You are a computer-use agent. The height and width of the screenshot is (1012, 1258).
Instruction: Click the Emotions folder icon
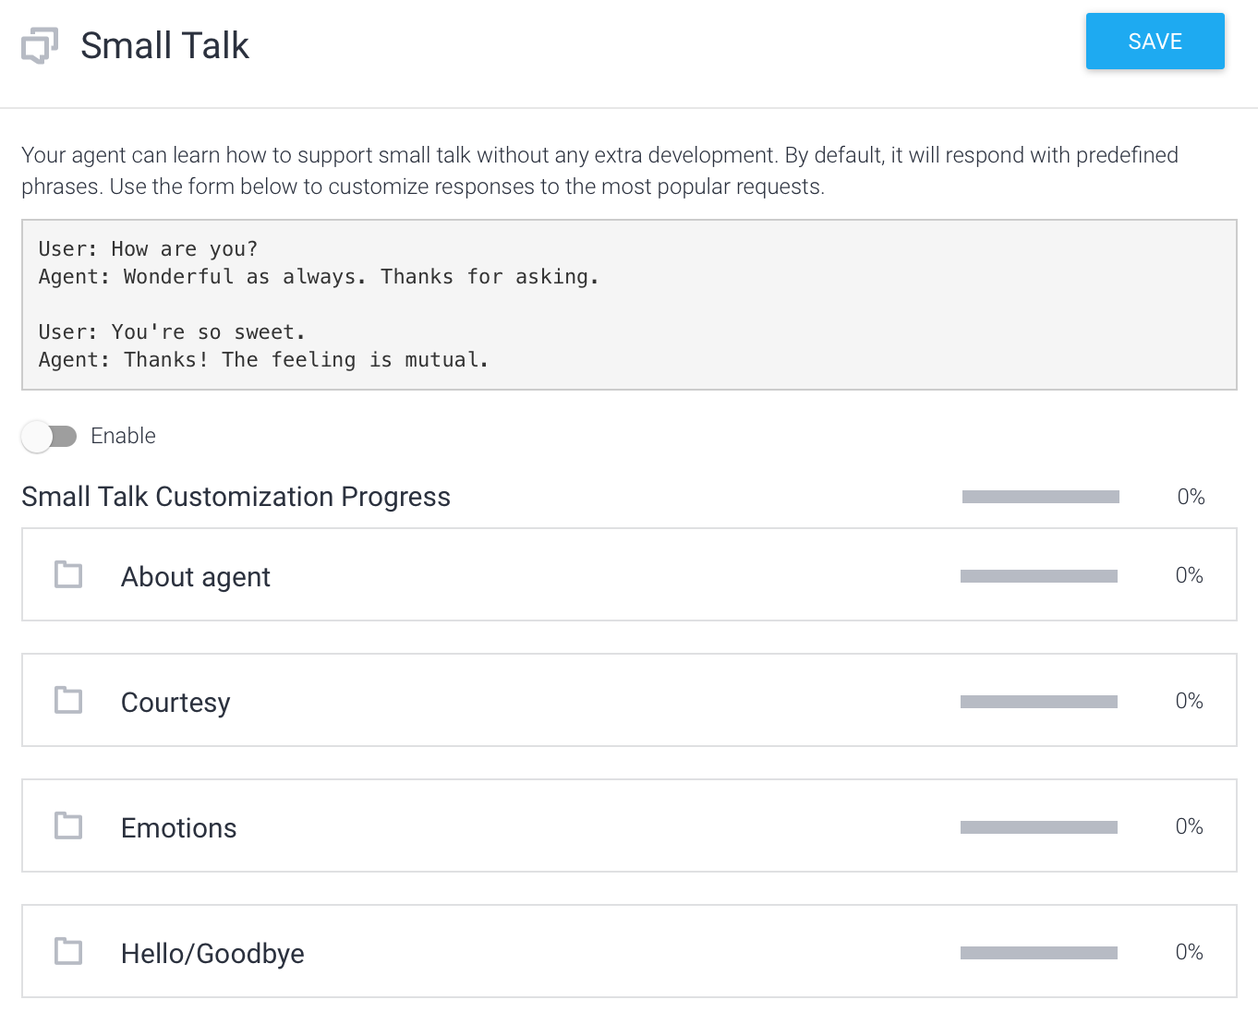tap(68, 825)
